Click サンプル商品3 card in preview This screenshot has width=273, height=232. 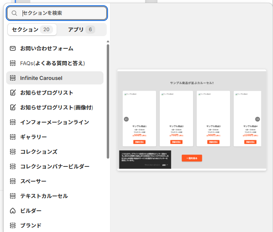pos(213,118)
